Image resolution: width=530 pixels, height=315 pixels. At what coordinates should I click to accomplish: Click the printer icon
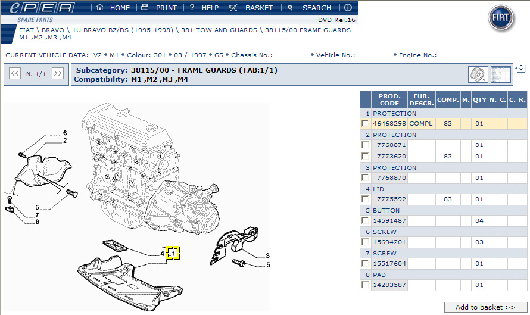click(145, 7)
